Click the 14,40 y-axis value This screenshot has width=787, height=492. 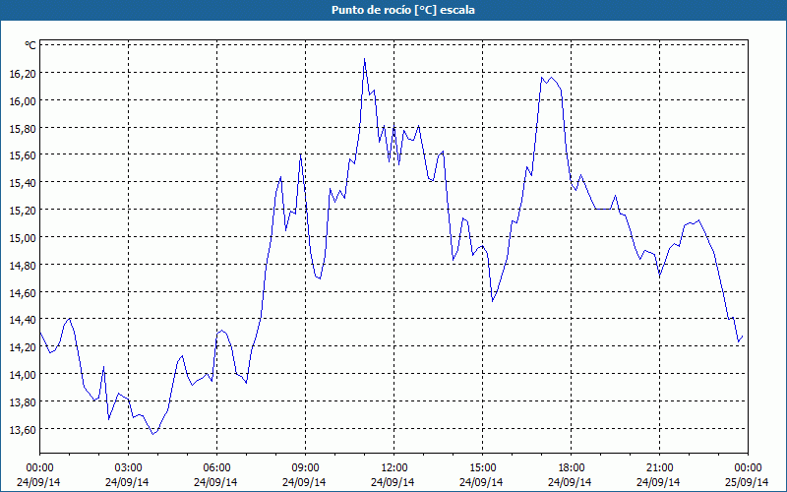point(23,320)
